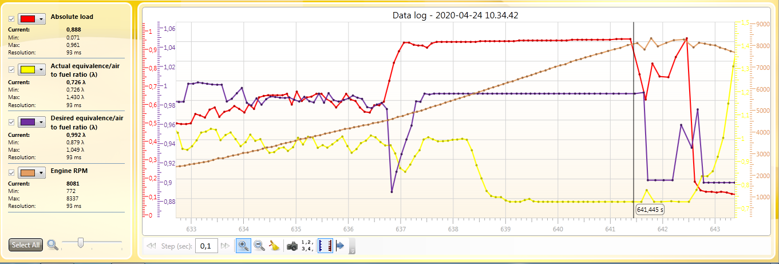The width and height of the screenshot is (779, 264).
Task: Open the yellow color dropdown for Actual equivalence
Action: [41, 70]
